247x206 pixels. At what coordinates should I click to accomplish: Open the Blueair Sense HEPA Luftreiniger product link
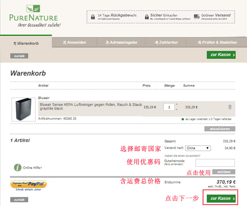point(91,106)
